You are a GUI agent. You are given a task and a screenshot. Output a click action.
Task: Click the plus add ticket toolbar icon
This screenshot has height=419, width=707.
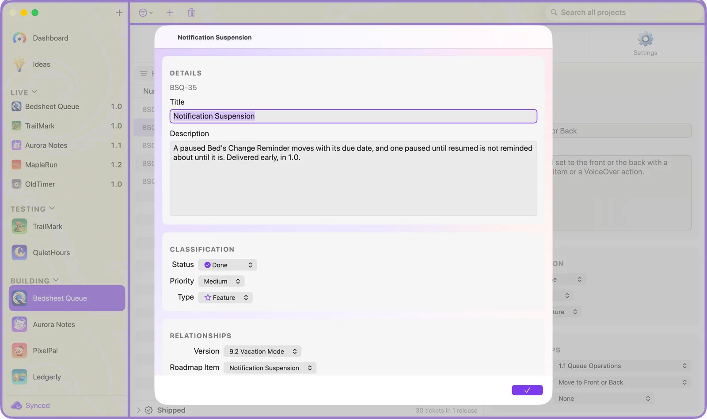click(170, 13)
